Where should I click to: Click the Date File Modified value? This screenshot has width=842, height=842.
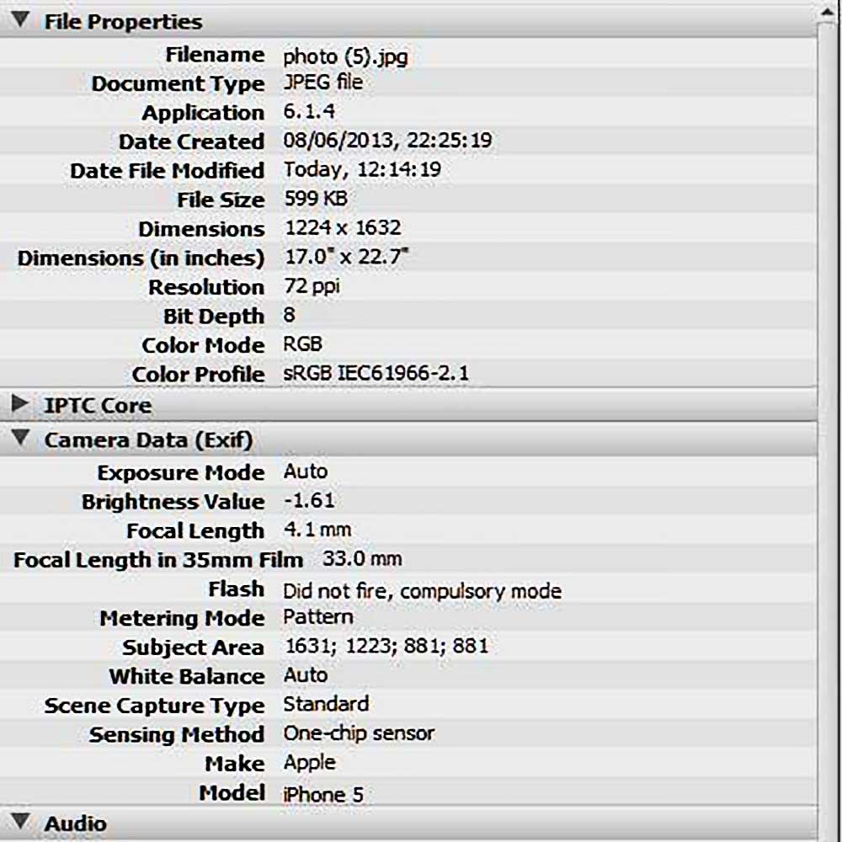tap(362, 170)
